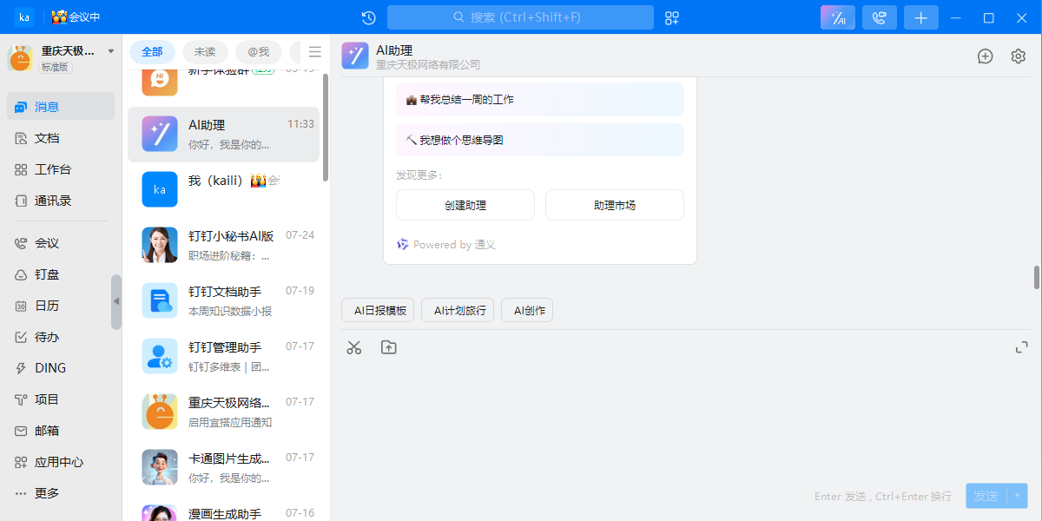This screenshot has height=521, width=1042.
Task: Click the 创建助理 button
Action: tap(465, 205)
